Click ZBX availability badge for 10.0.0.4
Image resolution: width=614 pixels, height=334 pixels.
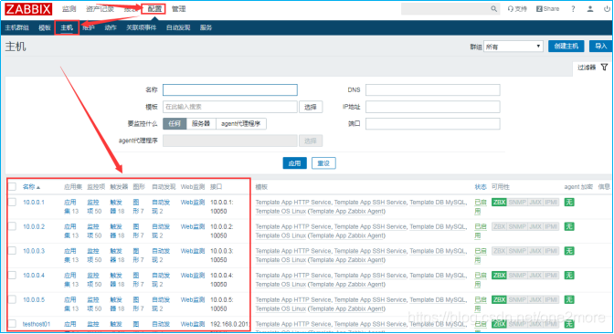tap(499, 276)
